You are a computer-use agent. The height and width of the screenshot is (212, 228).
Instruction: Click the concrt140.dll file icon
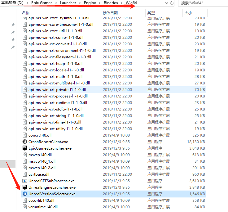pyautogui.click(x=25, y=135)
